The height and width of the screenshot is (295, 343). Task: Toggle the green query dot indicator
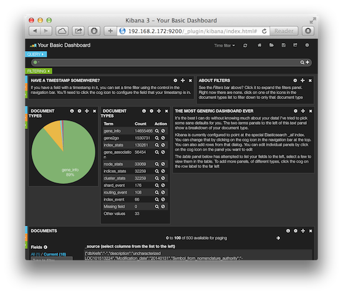pyautogui.click(x=35, y=62)
